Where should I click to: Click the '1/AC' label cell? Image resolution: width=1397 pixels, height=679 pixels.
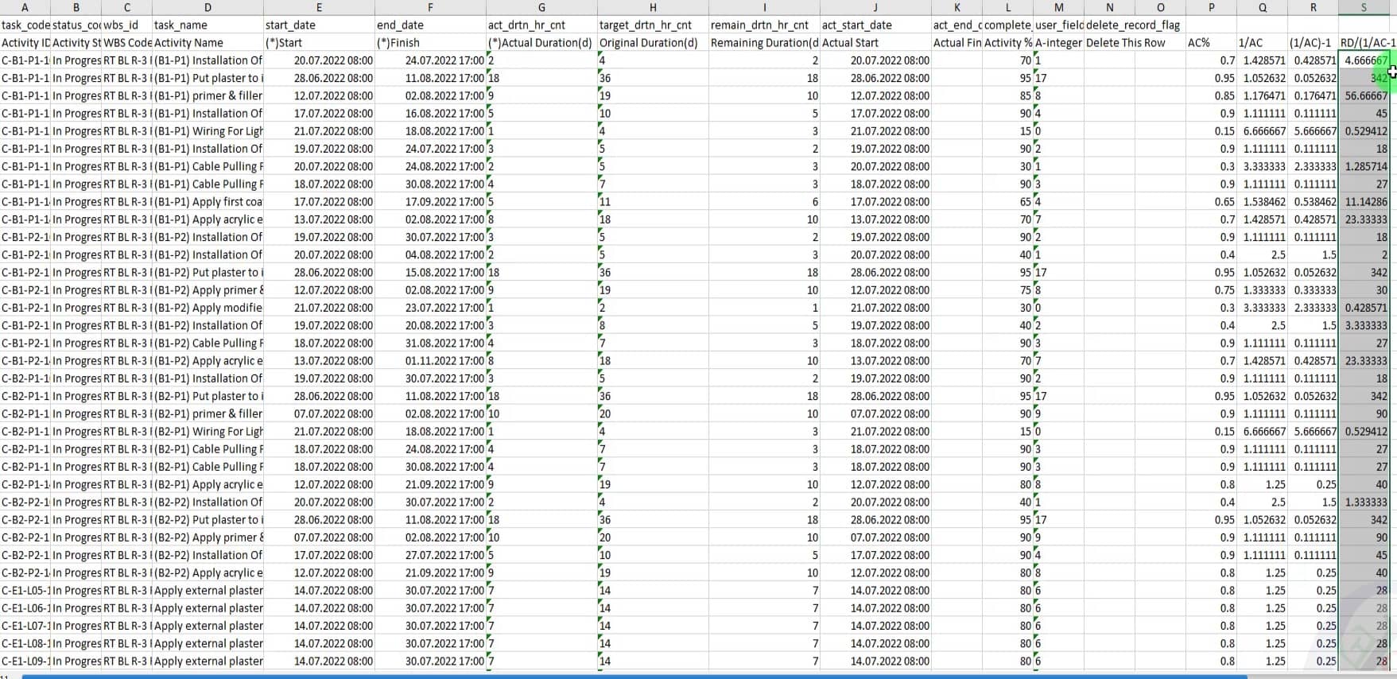[1262, 43]
